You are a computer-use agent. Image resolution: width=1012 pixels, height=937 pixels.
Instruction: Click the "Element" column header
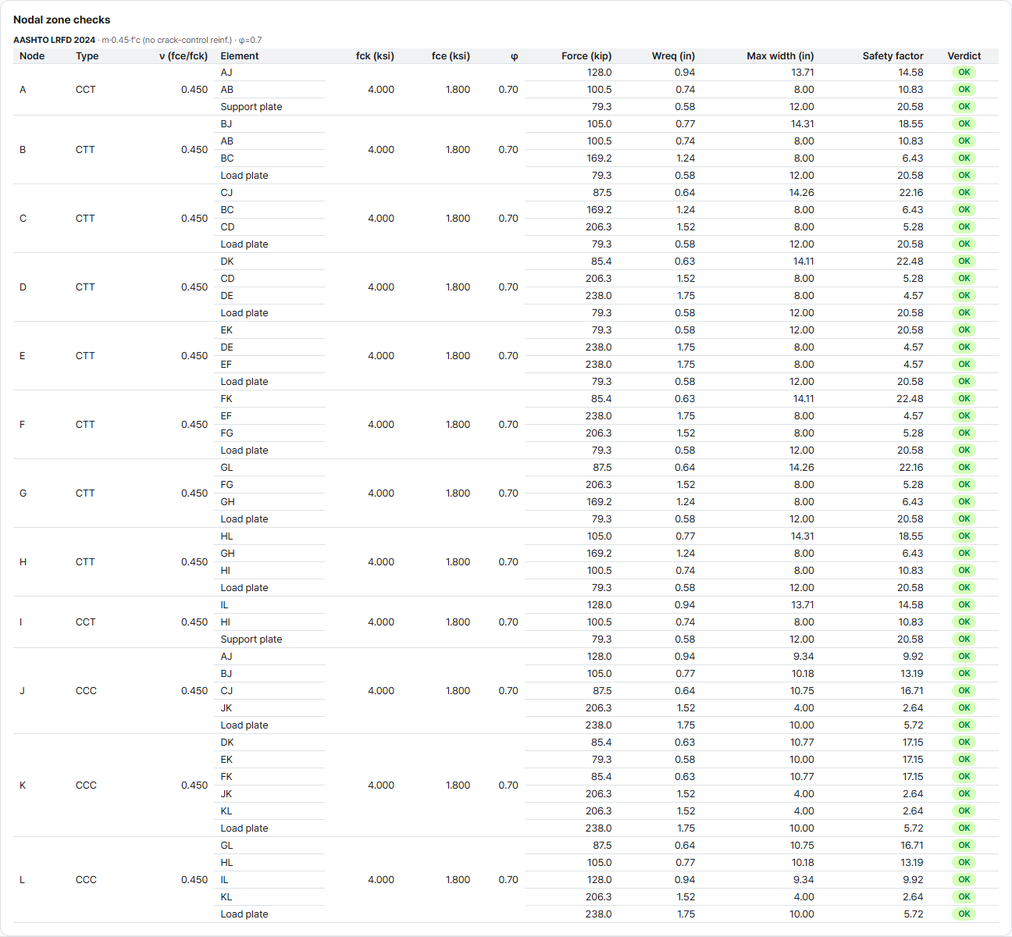[x=240, y=56]
